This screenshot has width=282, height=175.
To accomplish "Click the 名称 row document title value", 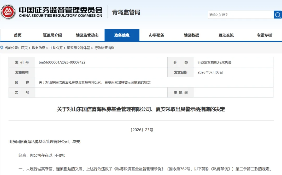I will click(95, 83).
